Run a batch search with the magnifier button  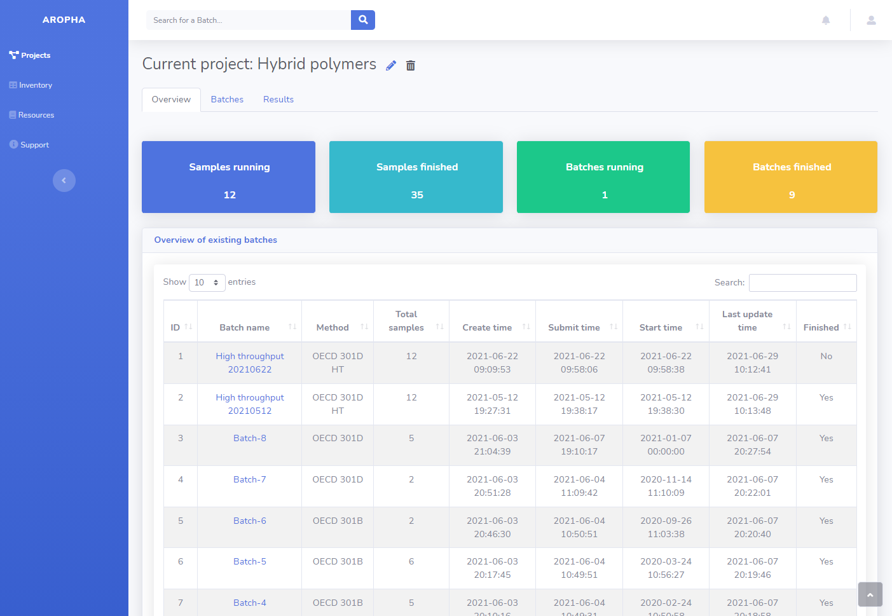tap(362, 20)
